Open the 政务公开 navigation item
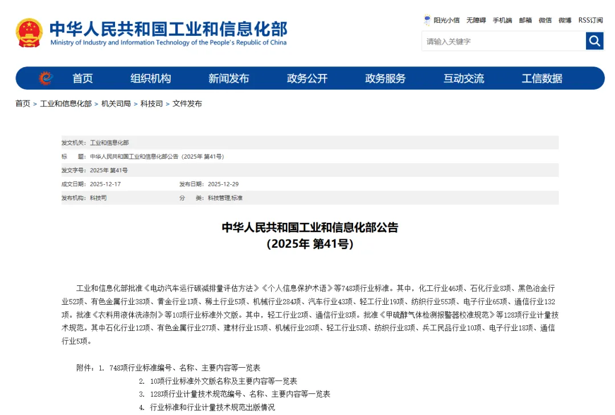The width and height of the screenshot is (615, 415). [x=307, y=78]
